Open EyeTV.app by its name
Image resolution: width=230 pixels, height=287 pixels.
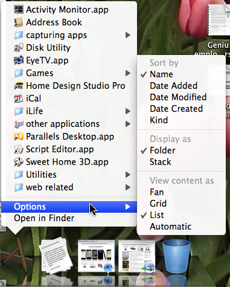click(47, 60)
